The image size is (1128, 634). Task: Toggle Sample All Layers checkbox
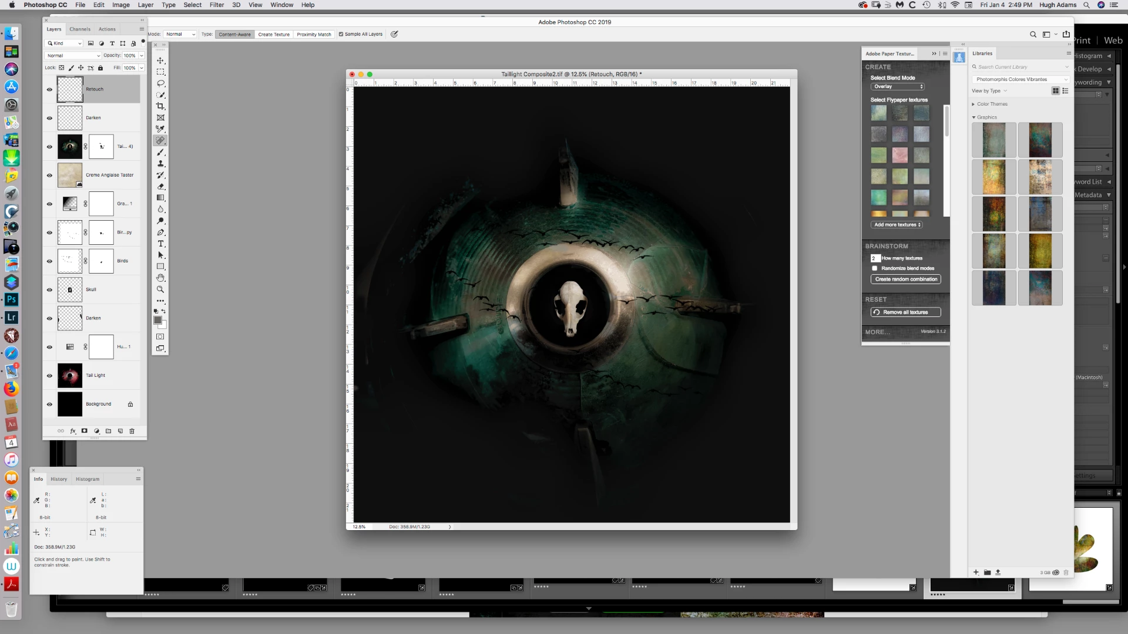click(341, 34)
